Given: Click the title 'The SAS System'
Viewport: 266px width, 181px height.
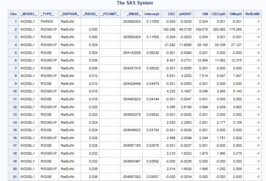Looking at the screenshot, I should [x=135, y=3].
